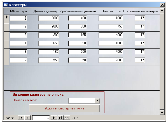This screenshot has height=124, width=168.
Task: Go to first record navigation button
Action: point(21,118)
